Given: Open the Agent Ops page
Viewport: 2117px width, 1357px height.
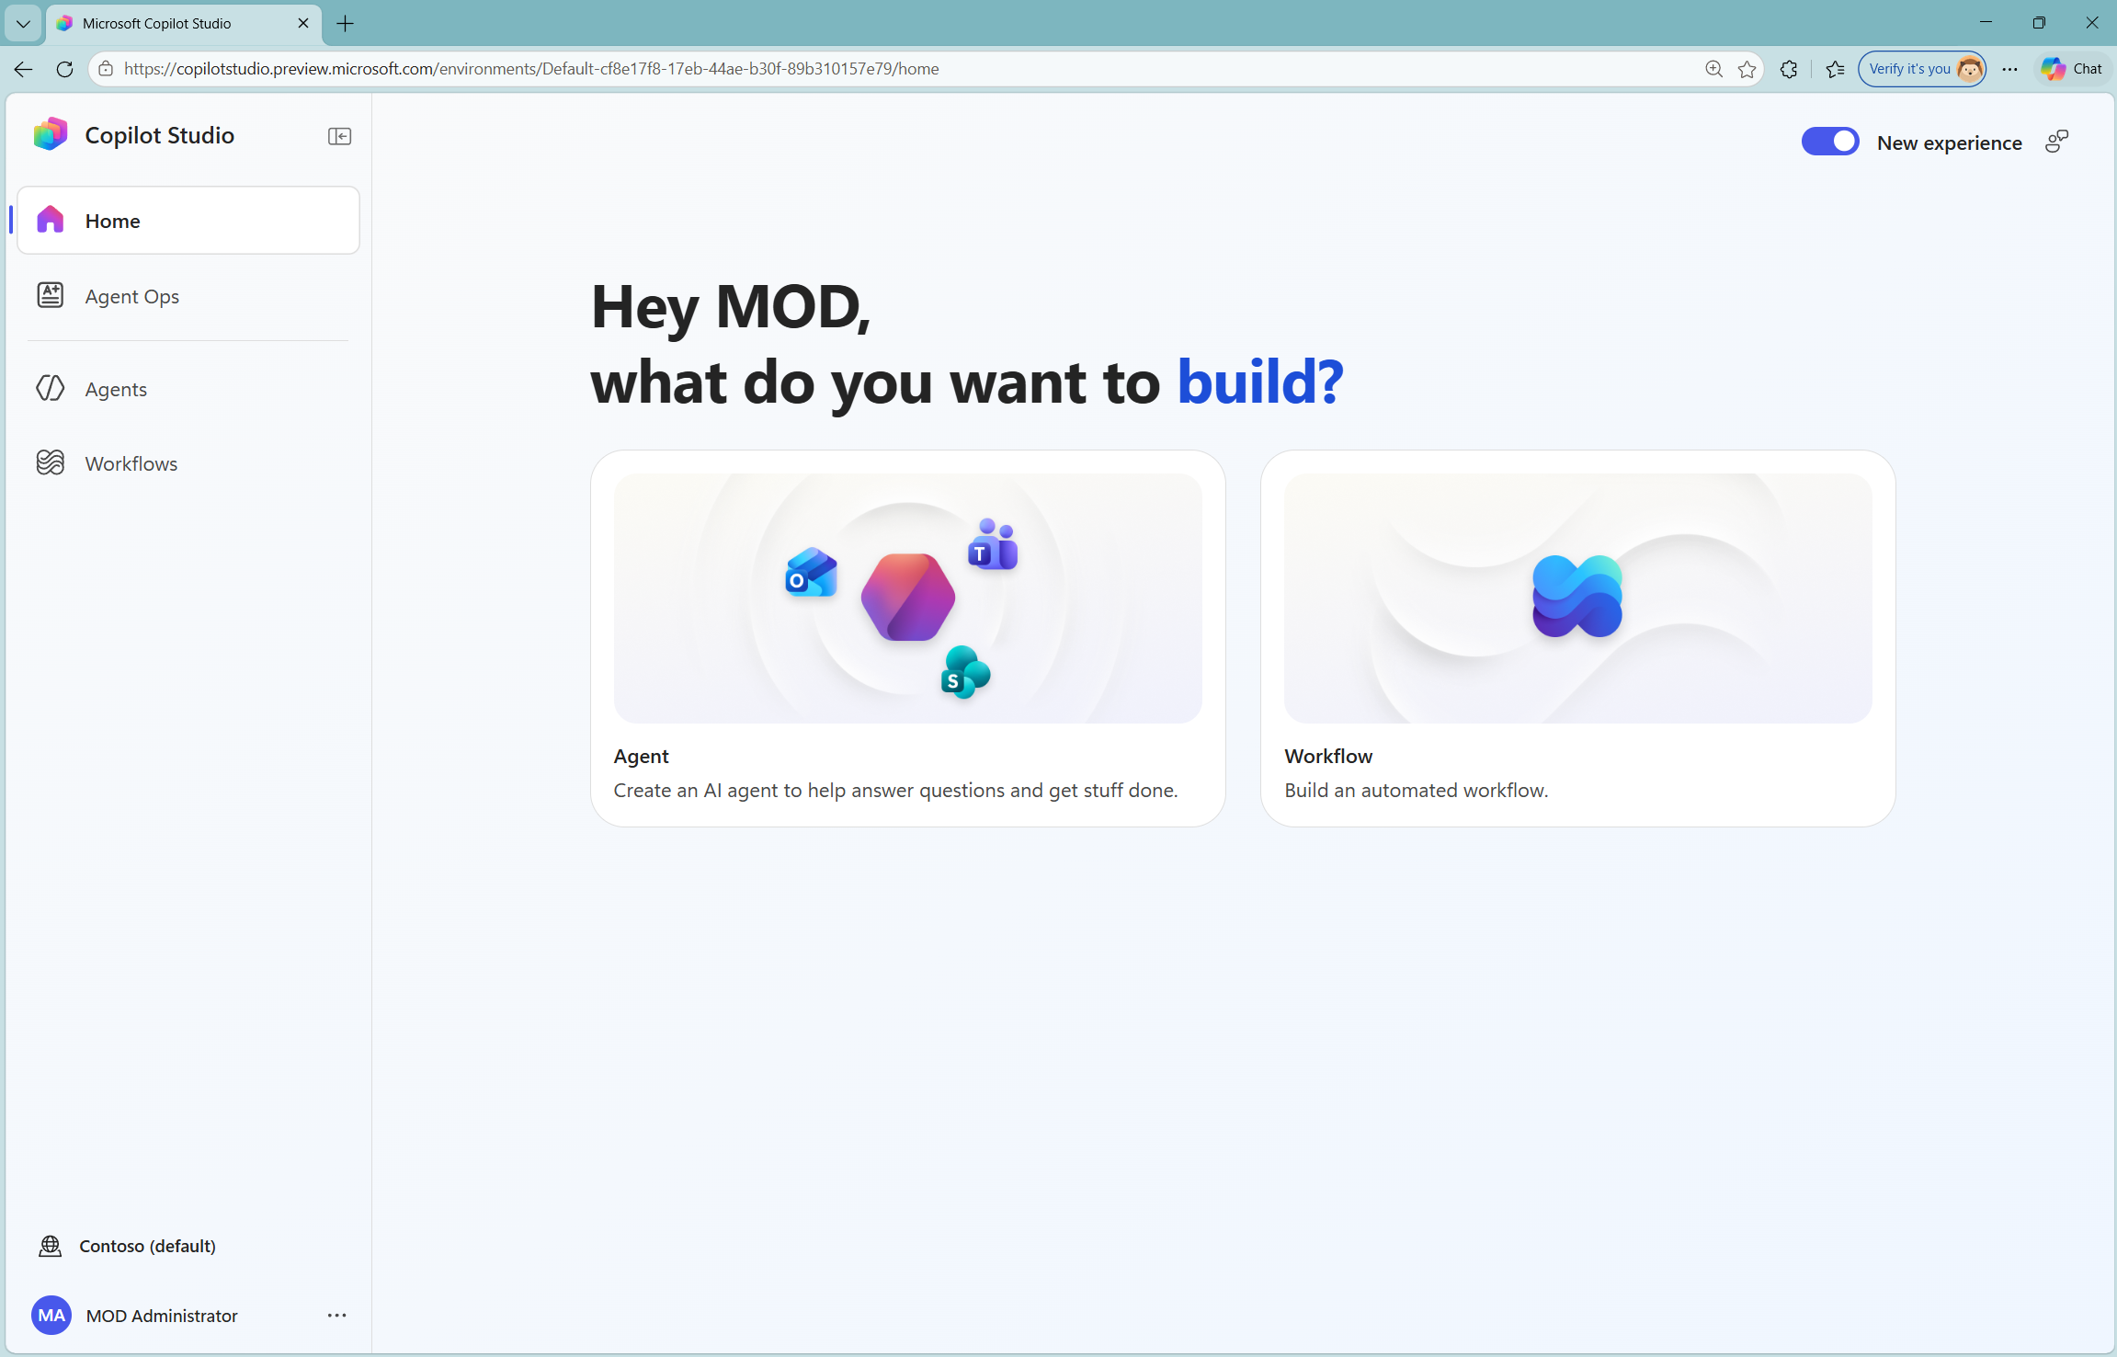Looking at the screenshot, I should tap(188, 296).
